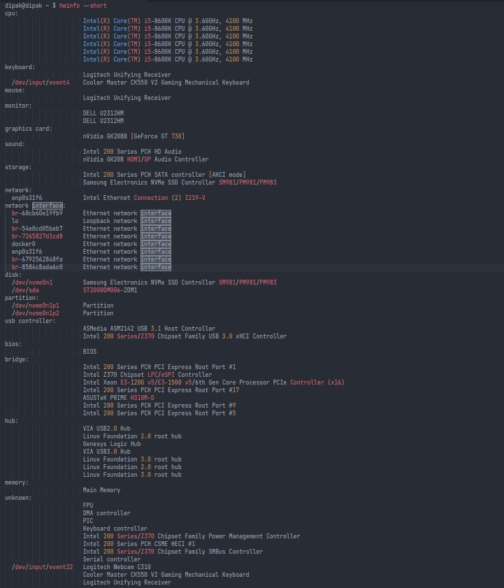Click 'unknown:' section heading
Screen dimensions: 504x588
pyautogui.click(x=18, y=498)
